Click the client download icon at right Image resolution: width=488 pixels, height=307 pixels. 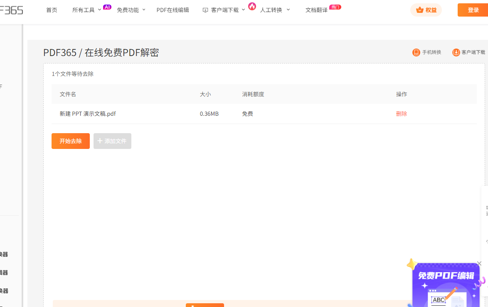[456, 52]
